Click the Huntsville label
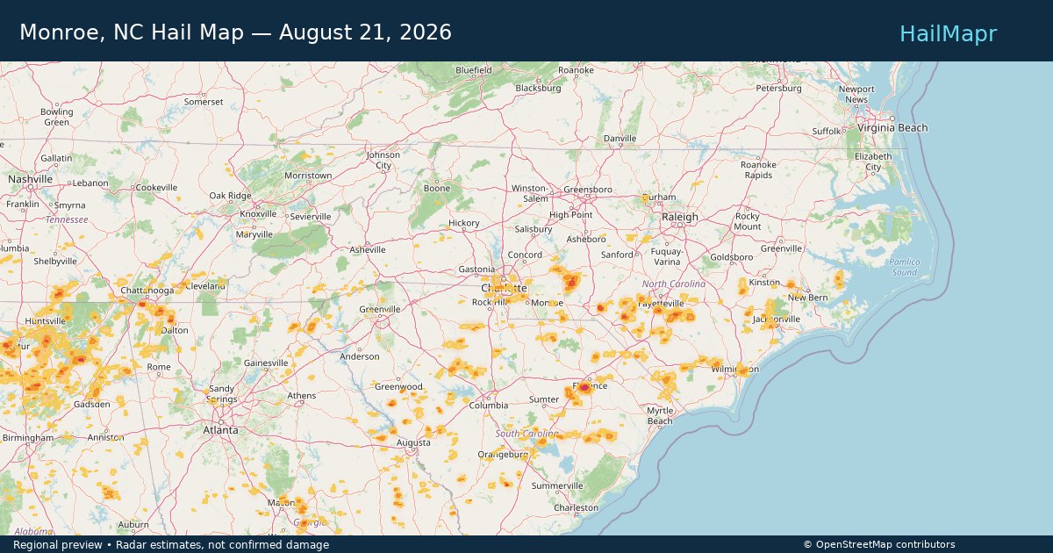The image size is (1053, 553). (46, 322)
